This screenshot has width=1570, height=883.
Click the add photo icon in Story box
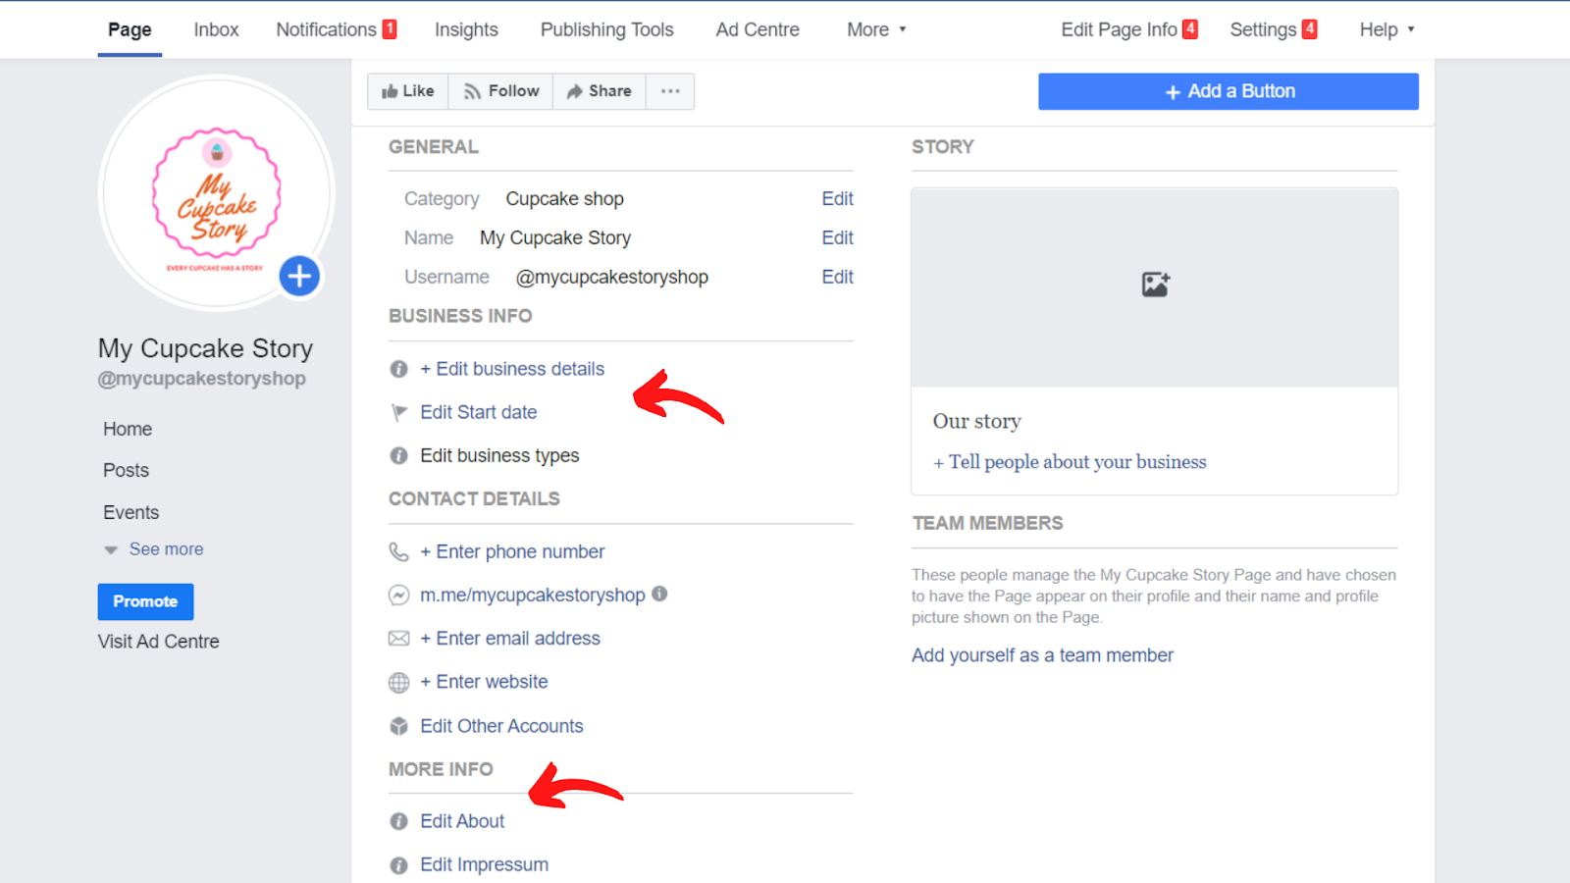point(1155,285)
